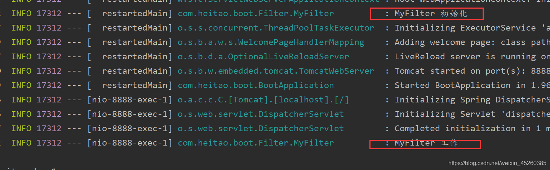The width and height of the screenshot is (550, 170).
Task: Select the o.s.s.concurrent.ThreadPoolTaskExecutor logger name
Action: [276, 28]
